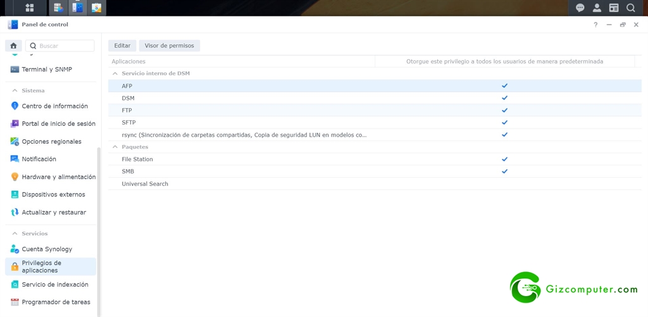Click the Visor de permisos button

170,46
